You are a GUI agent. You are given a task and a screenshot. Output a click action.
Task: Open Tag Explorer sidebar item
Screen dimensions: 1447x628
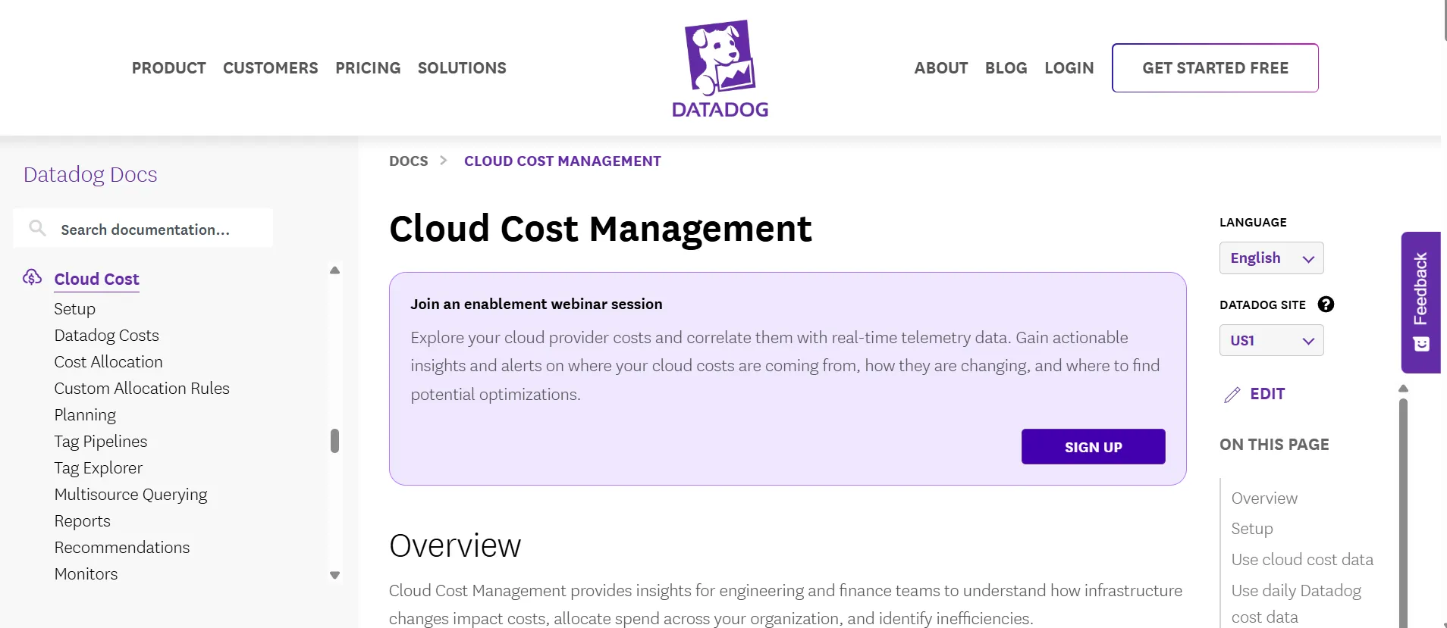(98, 468)
